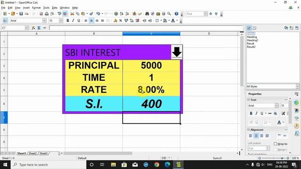Image resolution: width=301 pixels, height=169 pixels.
Task: Select the Result2 style in list
Action: (x=251, y=47)
